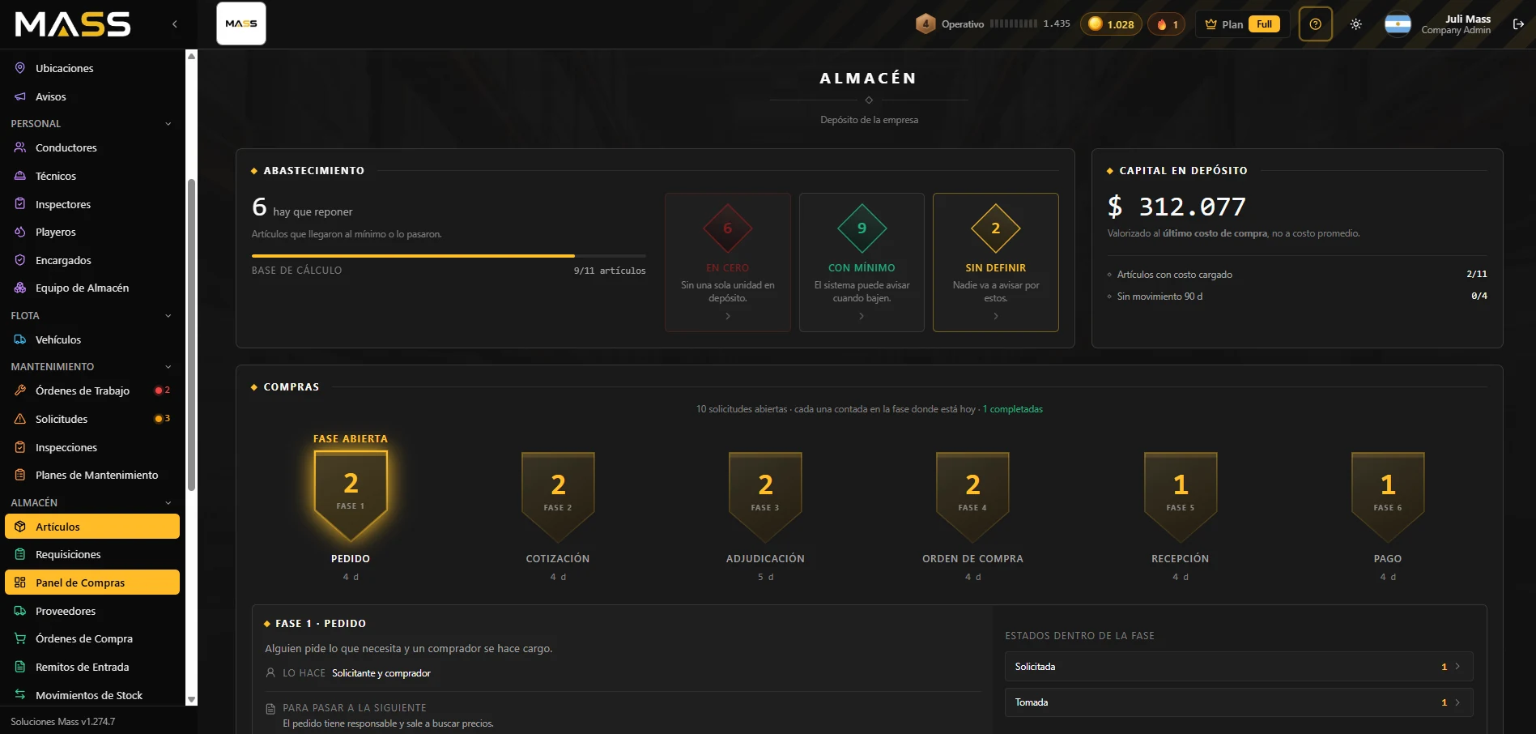1536x734 pixels.
Task: Click the Operativo experience progress bar
Action: (x=1013, y=24)
